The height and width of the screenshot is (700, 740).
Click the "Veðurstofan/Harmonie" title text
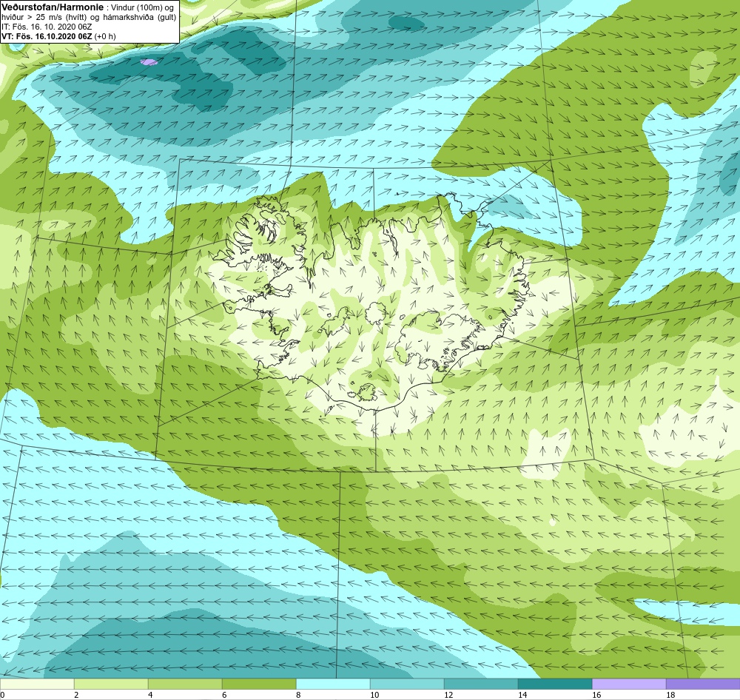point(53,8)
